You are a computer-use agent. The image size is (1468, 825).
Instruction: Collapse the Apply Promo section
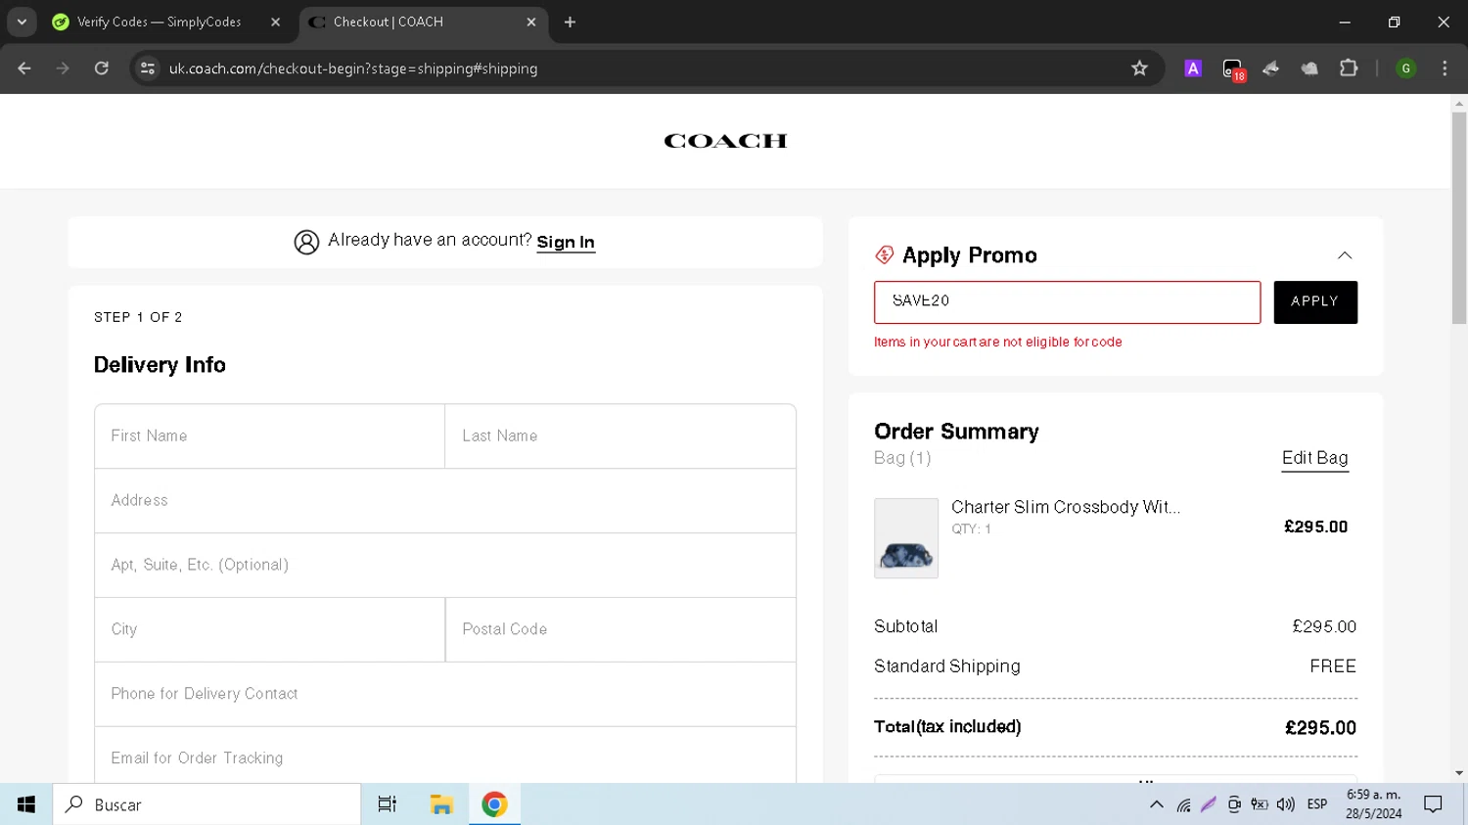[x=1345, y=255]
